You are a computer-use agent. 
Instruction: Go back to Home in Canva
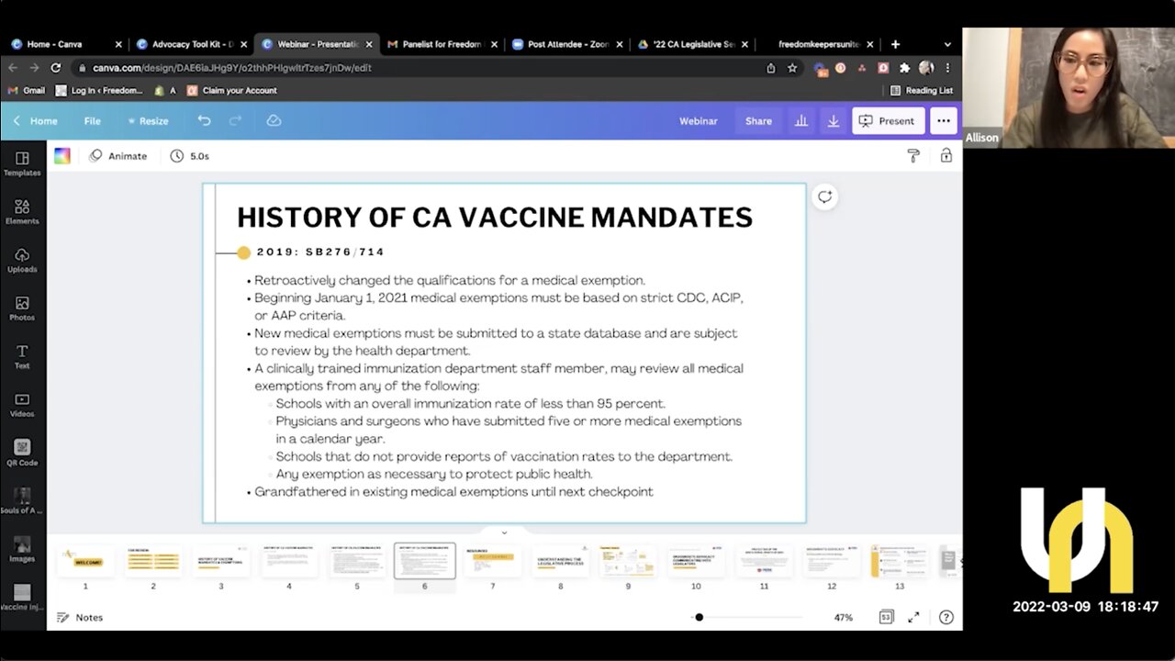pos(35,120)
